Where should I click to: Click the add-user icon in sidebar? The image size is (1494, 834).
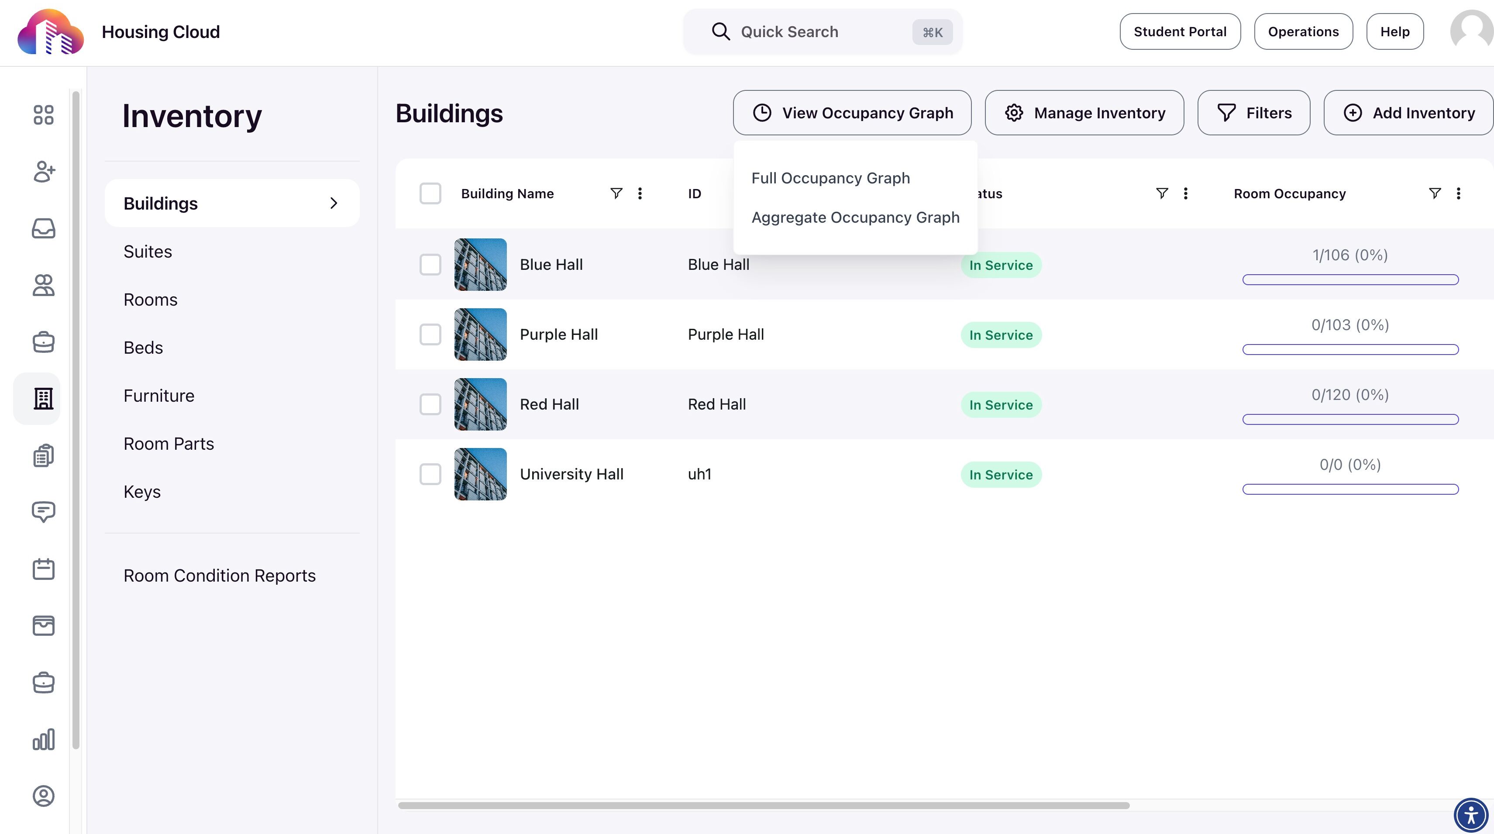pyautogui.click(x=44, y=172)
